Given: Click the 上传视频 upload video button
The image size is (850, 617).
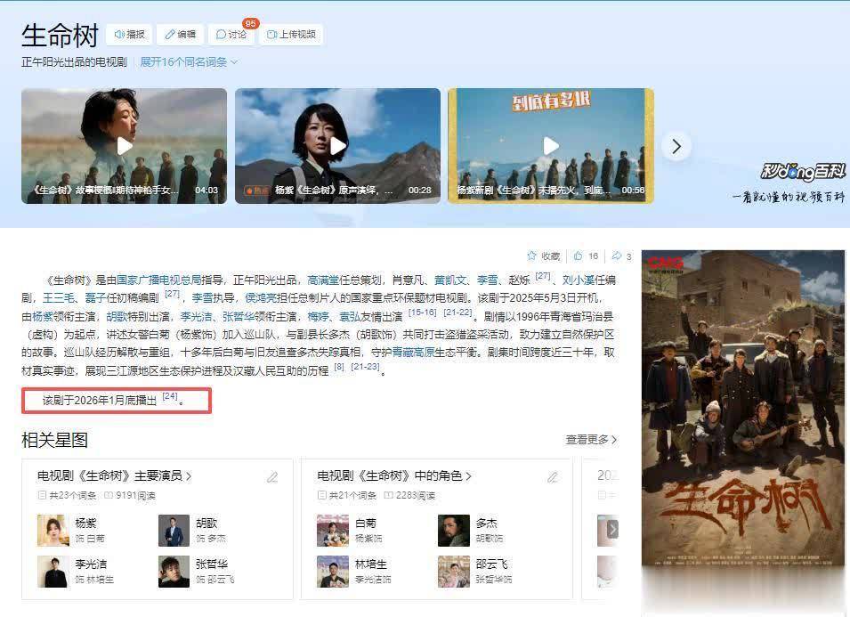Looking at the screenshot, I should tap(290, 35).
